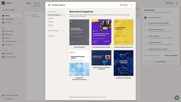Switch to the Übersicht tab
Image resolution: width=181 pixels, height=102 pixels.
(37, 3)
